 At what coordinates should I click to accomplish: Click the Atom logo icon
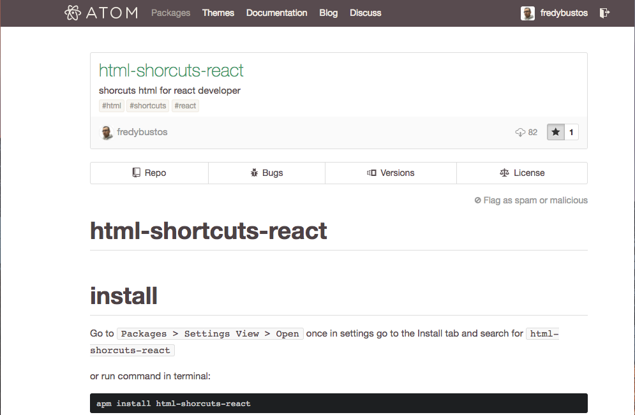pyautogui.click(x=71, y=12)
